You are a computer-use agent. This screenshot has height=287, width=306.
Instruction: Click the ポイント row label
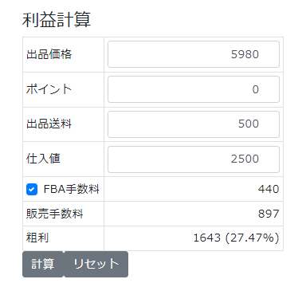pyautogui.click(x=49, y=89)
